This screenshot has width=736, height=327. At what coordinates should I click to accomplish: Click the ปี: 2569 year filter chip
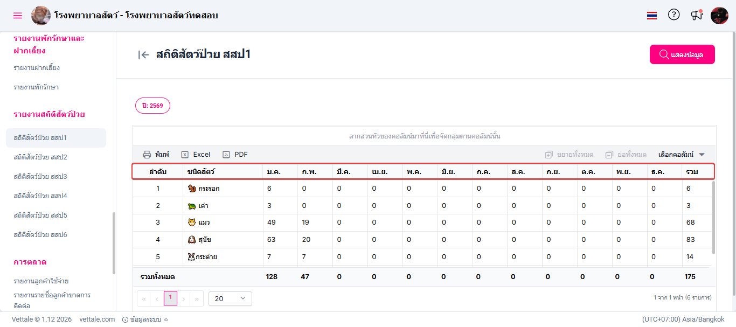(152, 106)
